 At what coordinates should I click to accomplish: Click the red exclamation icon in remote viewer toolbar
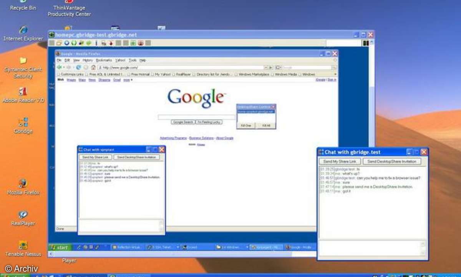pyautogui.click(x=96, y=43)
